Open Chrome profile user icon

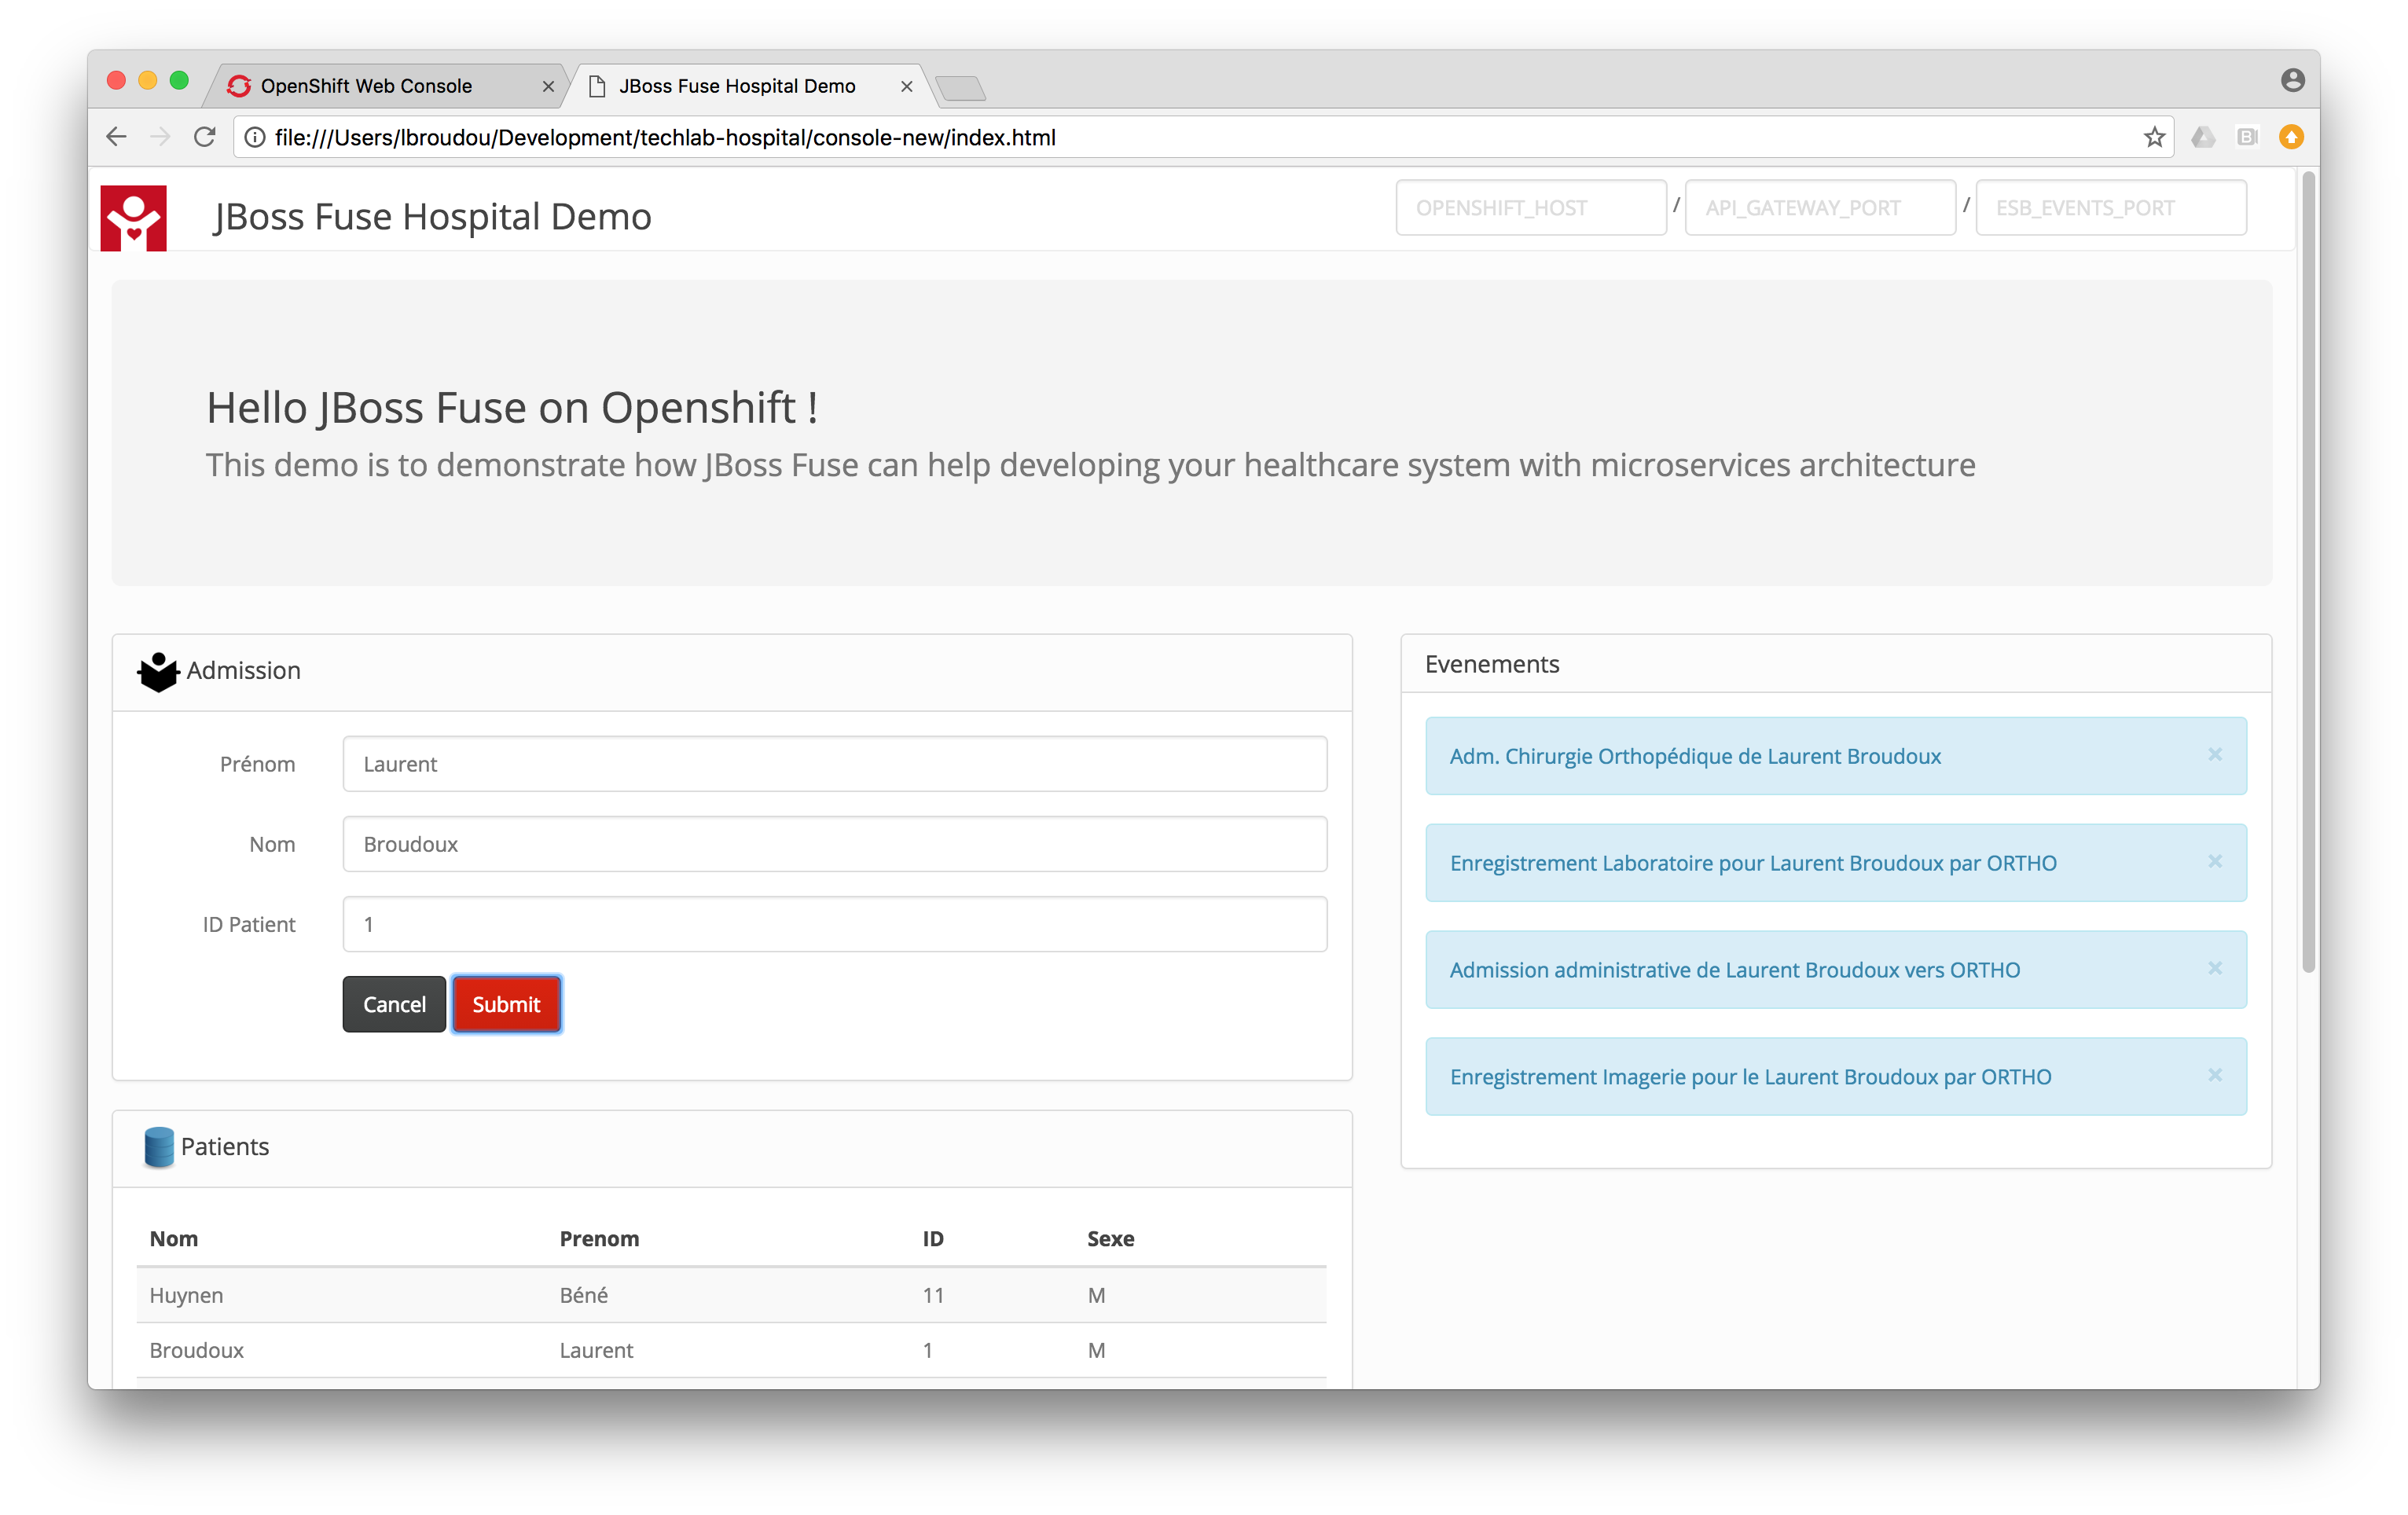pyautogui.click(x=2293, y=80)
